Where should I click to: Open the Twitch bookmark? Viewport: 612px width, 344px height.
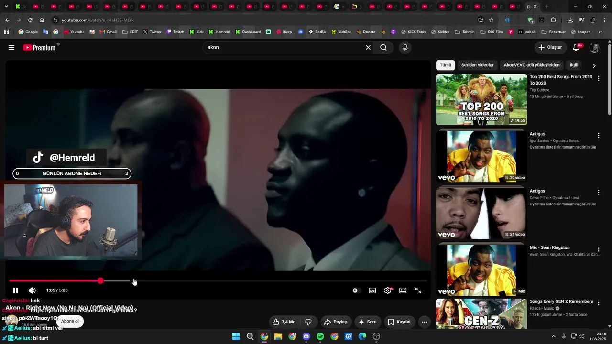point(175,32)
